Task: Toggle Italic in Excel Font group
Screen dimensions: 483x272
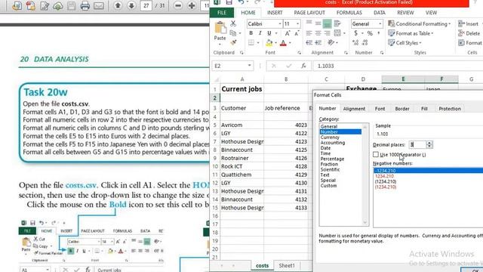Action: coord(260,33)
